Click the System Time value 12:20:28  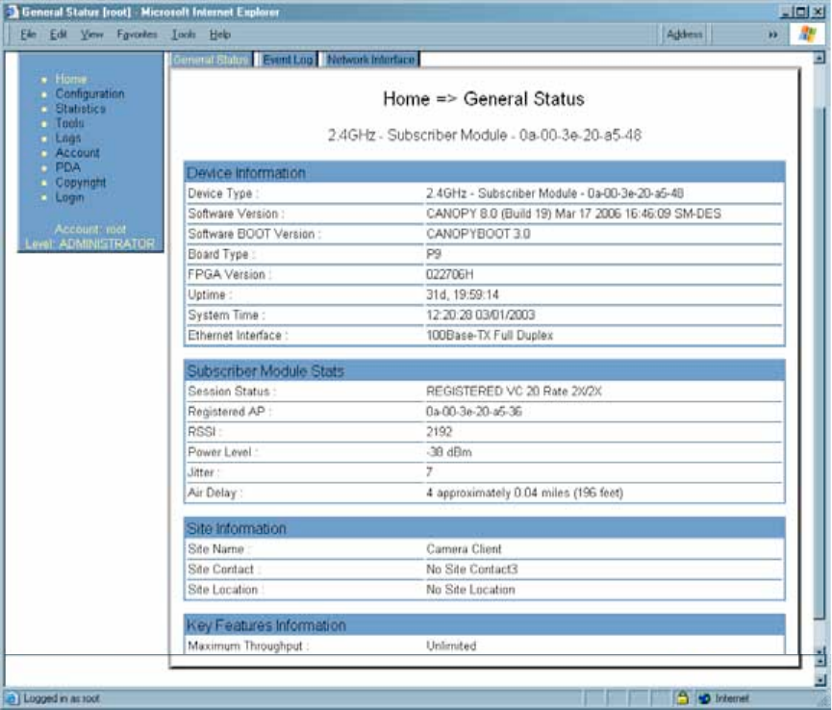pos(481,316)
